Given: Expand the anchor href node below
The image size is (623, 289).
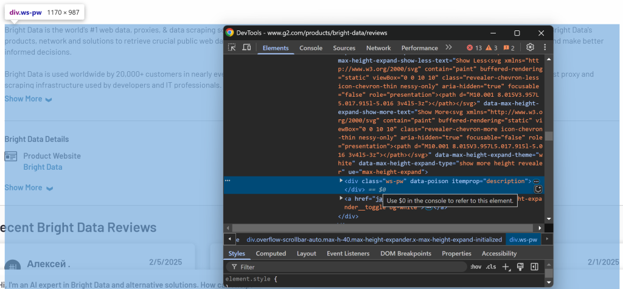Looking at the screenshot, I should click(341, 198).
